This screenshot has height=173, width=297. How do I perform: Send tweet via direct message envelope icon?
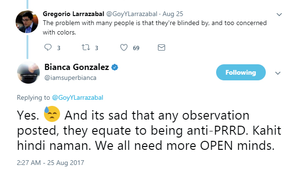(161, 48)
